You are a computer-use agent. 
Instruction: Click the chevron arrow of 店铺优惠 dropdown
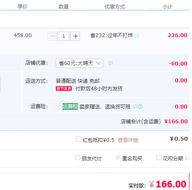[x=99, y=63]
